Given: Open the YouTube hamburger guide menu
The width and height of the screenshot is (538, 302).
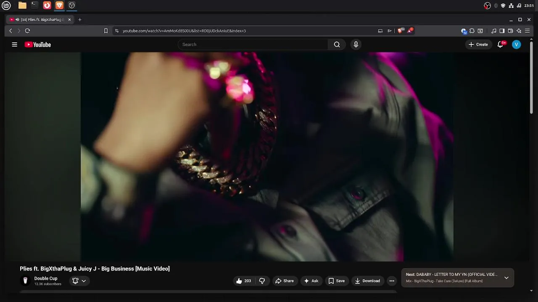Looking at the screenshot, I should click(x=14, y=44).
